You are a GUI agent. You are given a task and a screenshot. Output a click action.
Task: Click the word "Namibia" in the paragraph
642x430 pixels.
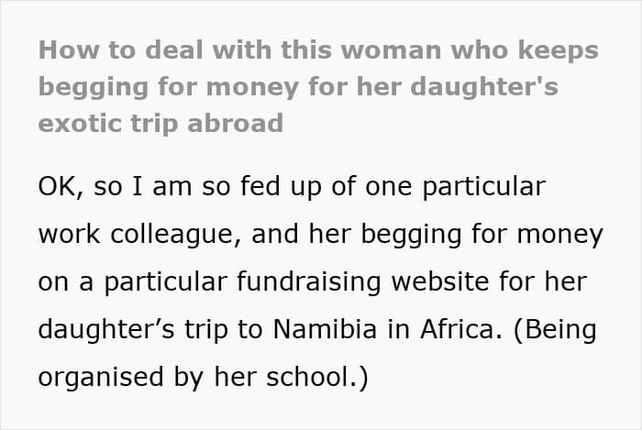tap(325, 329)
